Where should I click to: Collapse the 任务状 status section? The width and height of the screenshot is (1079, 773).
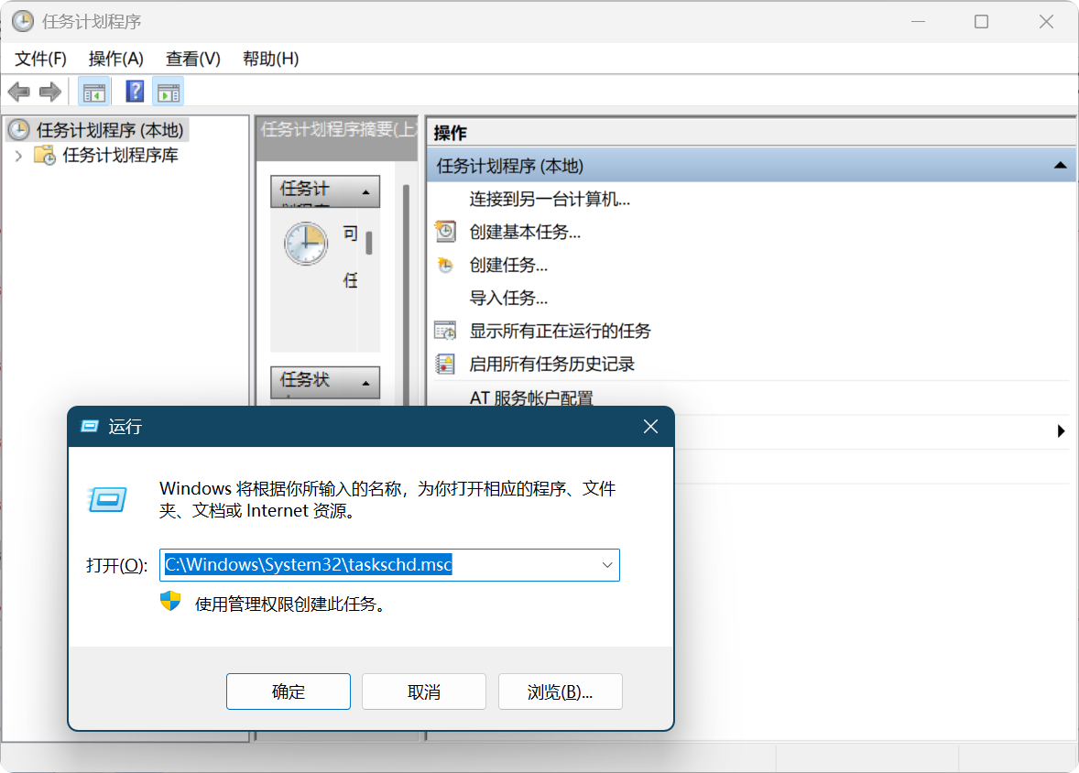(x=366, y=384)
